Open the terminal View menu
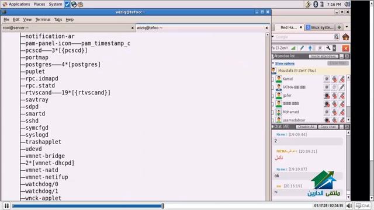Screen dimensions: 374x210 point(27,19)
